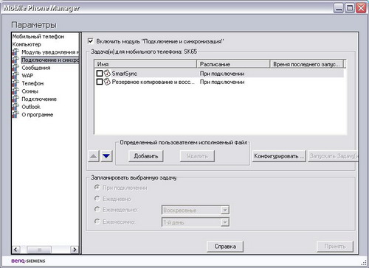
Task: Click Резервное копирование task clock icon
Action: point(107,82)
